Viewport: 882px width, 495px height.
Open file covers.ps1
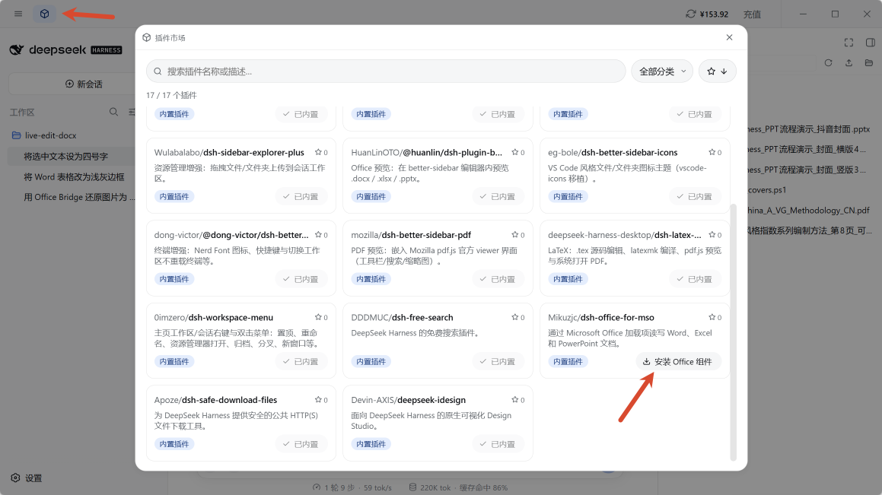pyautogui.click(x=766, y=190)
